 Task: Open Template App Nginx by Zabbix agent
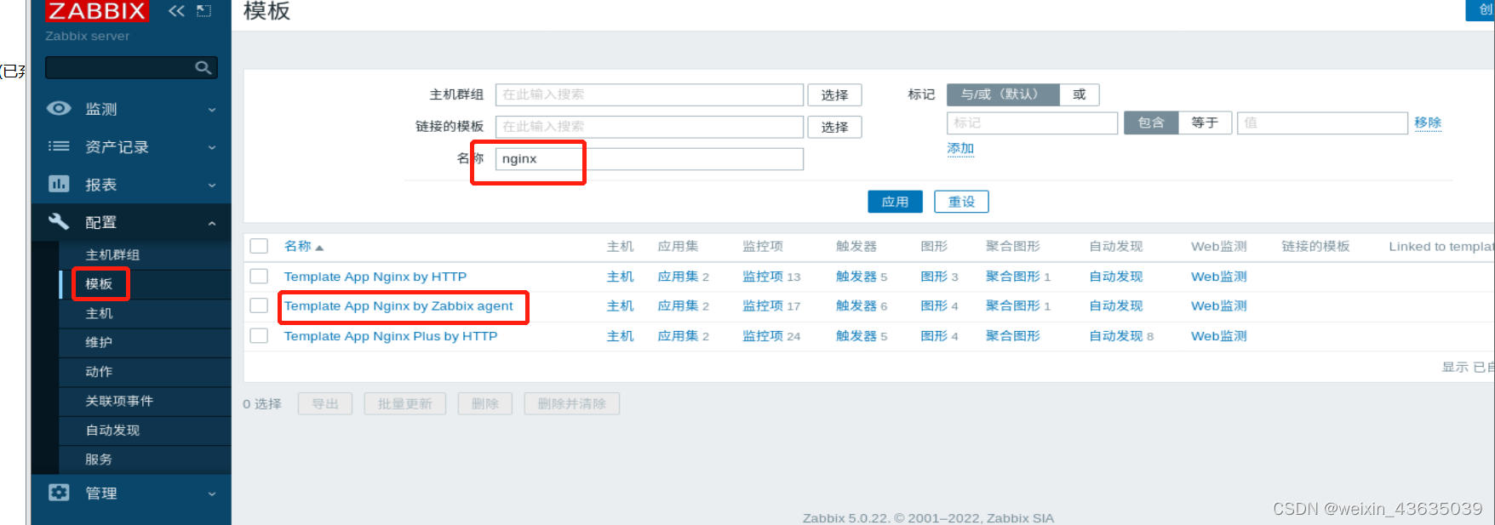398,305
